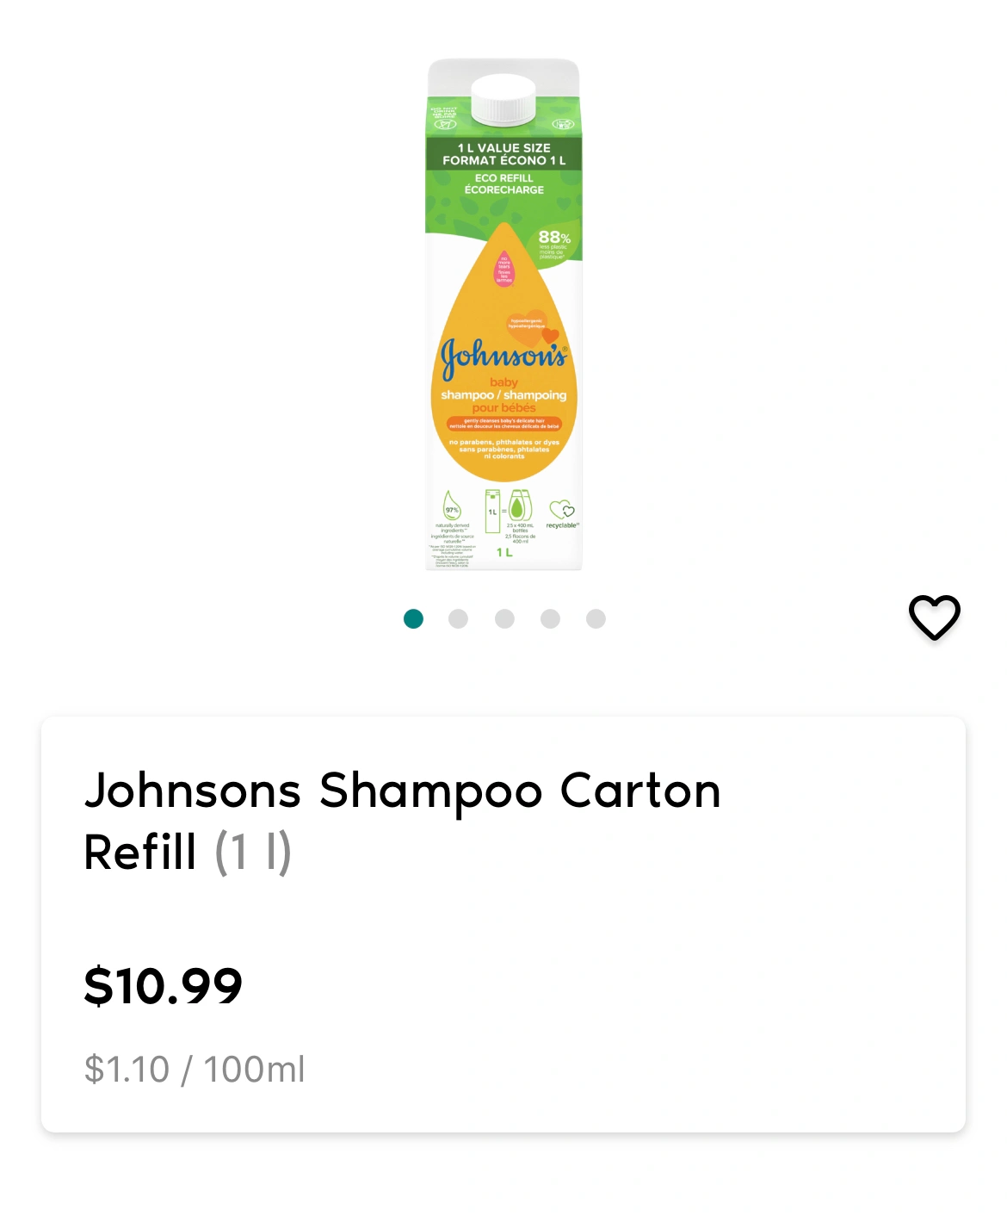Select the first active carousel dot
This screenshot has width=1007, height=1216.
pyautogui.click(x=413, y=618)
